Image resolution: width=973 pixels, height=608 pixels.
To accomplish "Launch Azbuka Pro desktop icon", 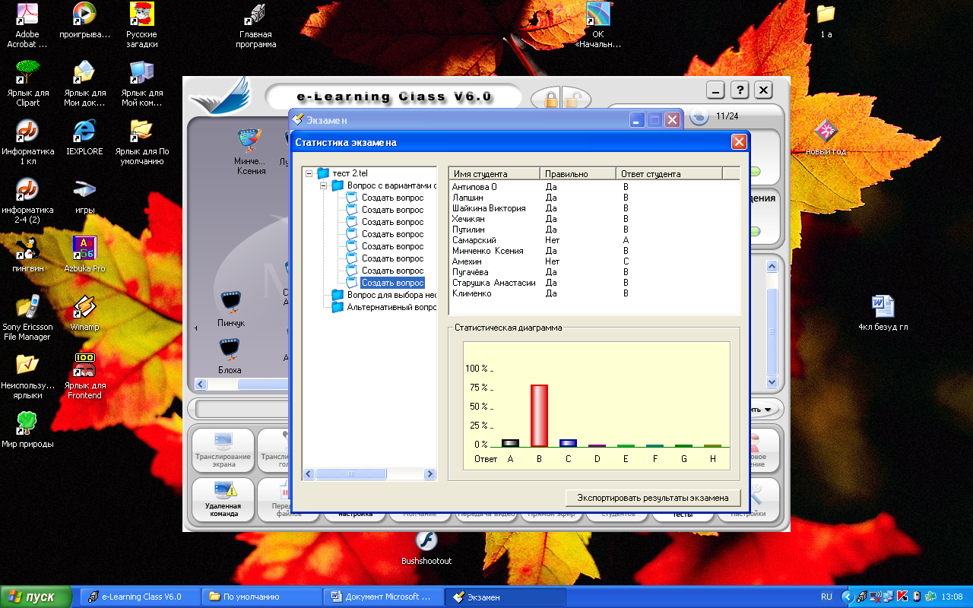I will 84,255.
